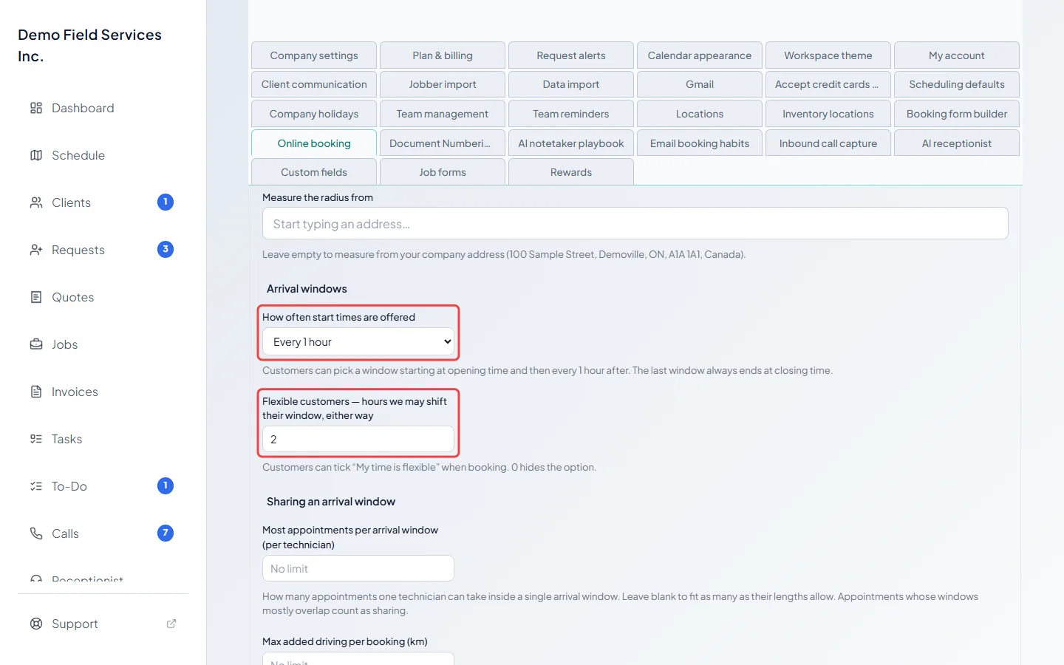Switch to Scheduling defaults tab
The image size is (1064, 665).
click(x=957, y=84)
